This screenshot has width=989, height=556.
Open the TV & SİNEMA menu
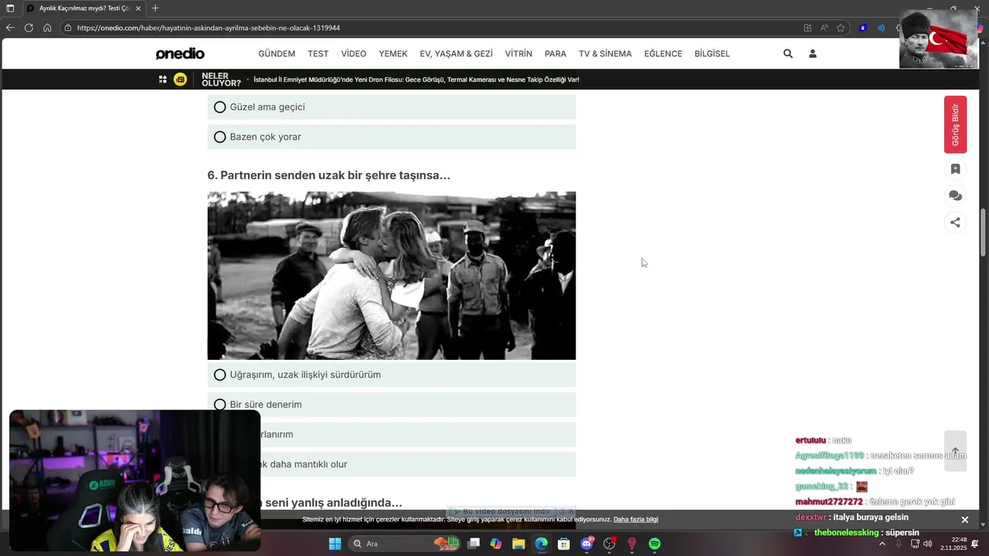[x=605, y=54]
